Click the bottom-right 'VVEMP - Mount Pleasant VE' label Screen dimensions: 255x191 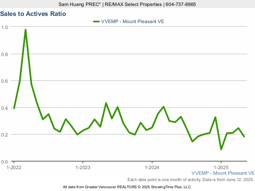pos(223,173)
